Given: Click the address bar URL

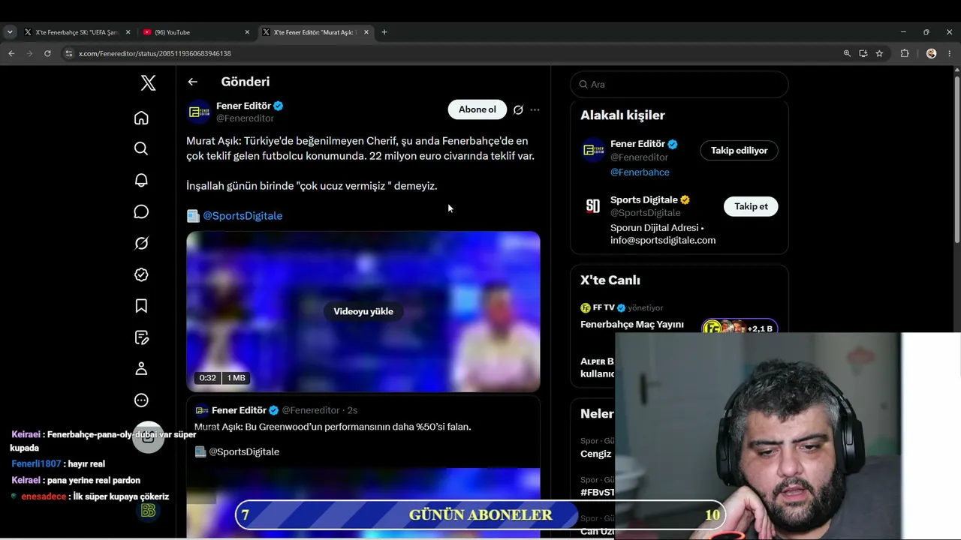Looking at the screenshot, I should pos(155,54).
